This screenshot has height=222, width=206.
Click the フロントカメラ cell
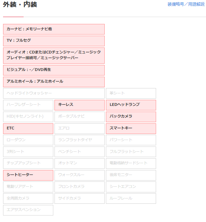[x=80, y=187]
